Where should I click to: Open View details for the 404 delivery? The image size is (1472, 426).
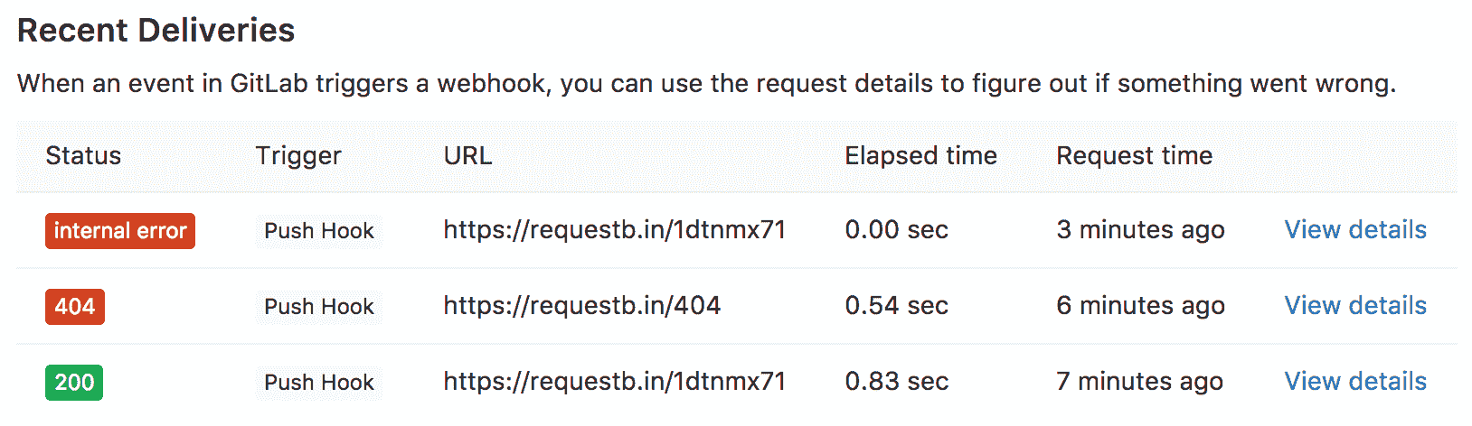tap(1354, 306)
